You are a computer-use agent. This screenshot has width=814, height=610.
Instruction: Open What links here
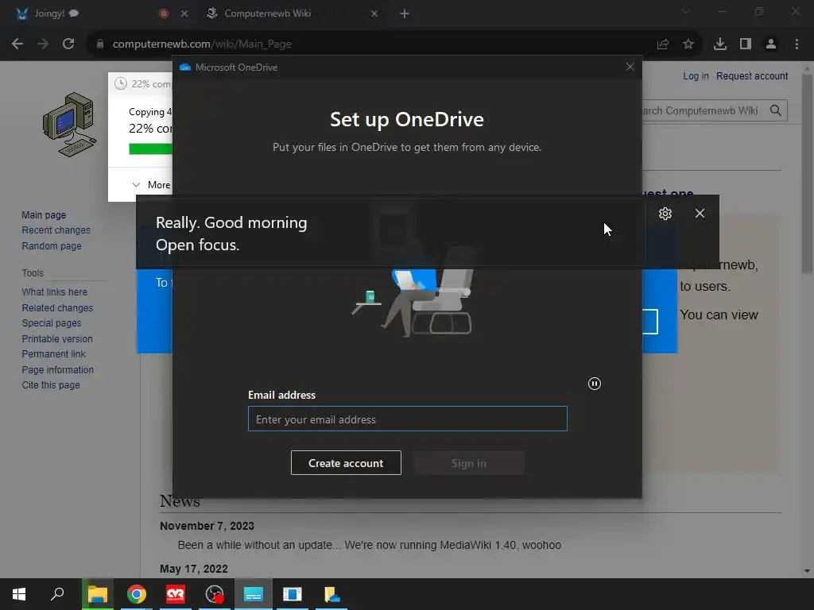click(55, 292)
